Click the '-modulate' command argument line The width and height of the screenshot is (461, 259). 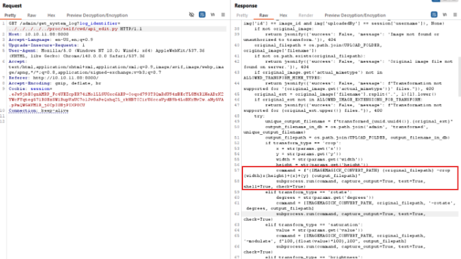click(x=325, y=241)
